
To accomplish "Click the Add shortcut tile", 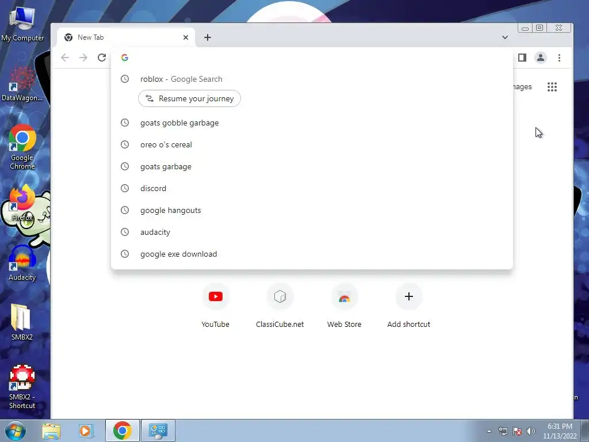I will click(x=409, y=306).
